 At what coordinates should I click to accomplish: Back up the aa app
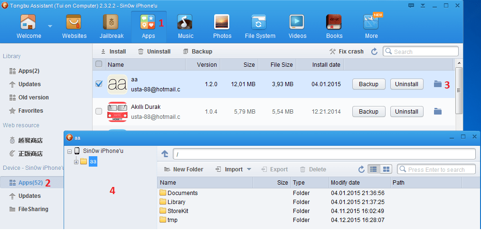369,84
